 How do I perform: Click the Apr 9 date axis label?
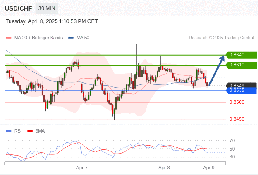click(x=209, y=168)
